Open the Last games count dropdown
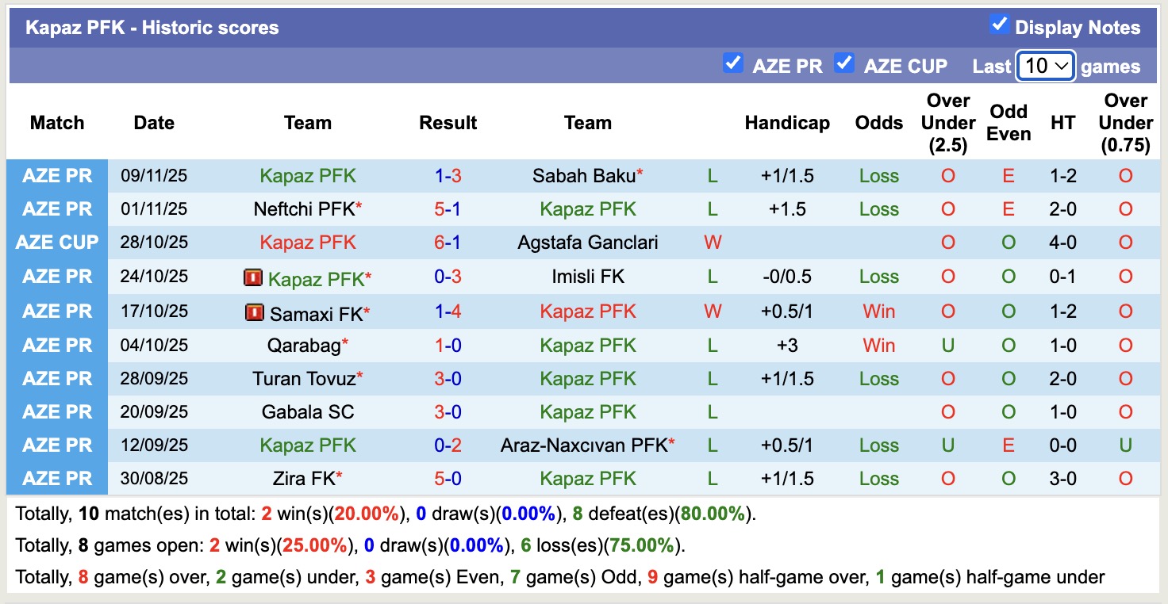Image resolution: width=1168 pixels, height=604 pixels. (x=1045, y=66)
